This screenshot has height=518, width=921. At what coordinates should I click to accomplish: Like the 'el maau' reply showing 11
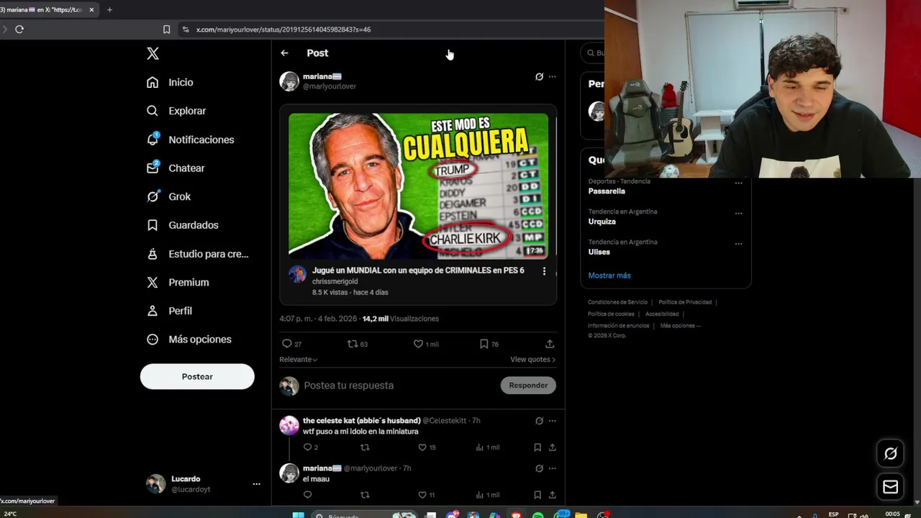coord(427,495)
